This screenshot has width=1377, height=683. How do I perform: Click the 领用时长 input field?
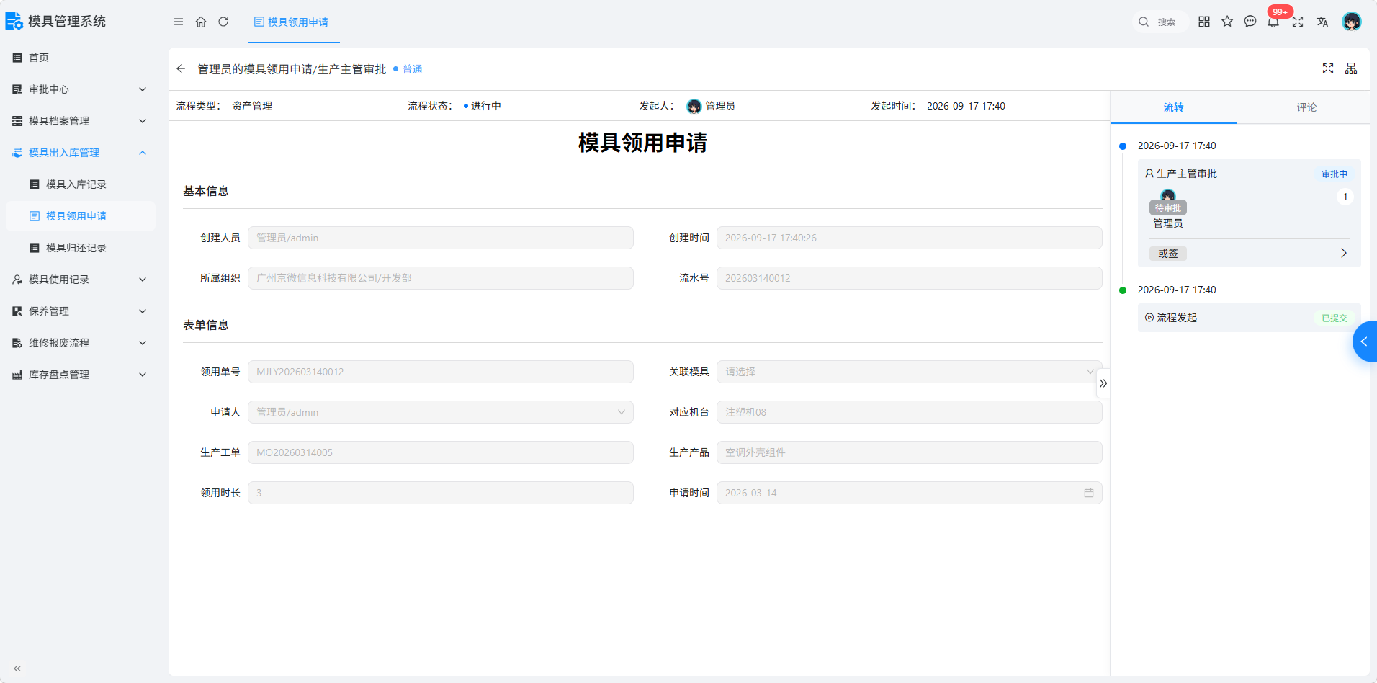[441, 493]
